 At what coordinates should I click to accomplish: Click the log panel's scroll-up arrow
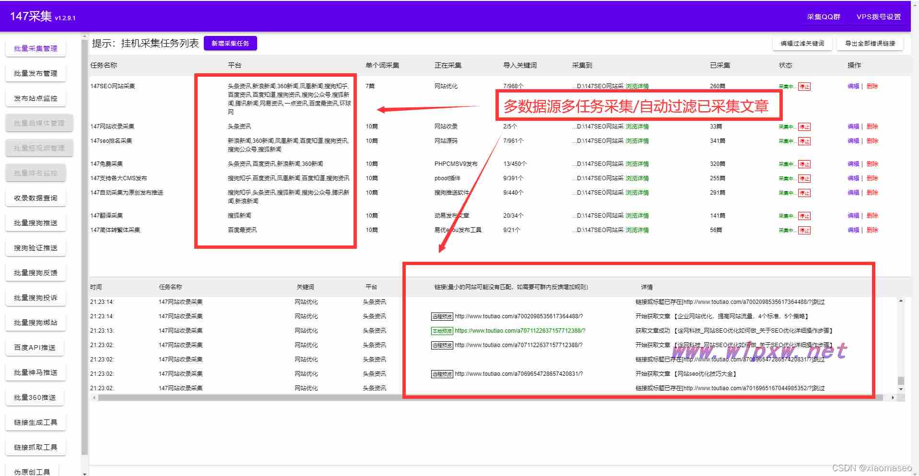click(901, 301)
